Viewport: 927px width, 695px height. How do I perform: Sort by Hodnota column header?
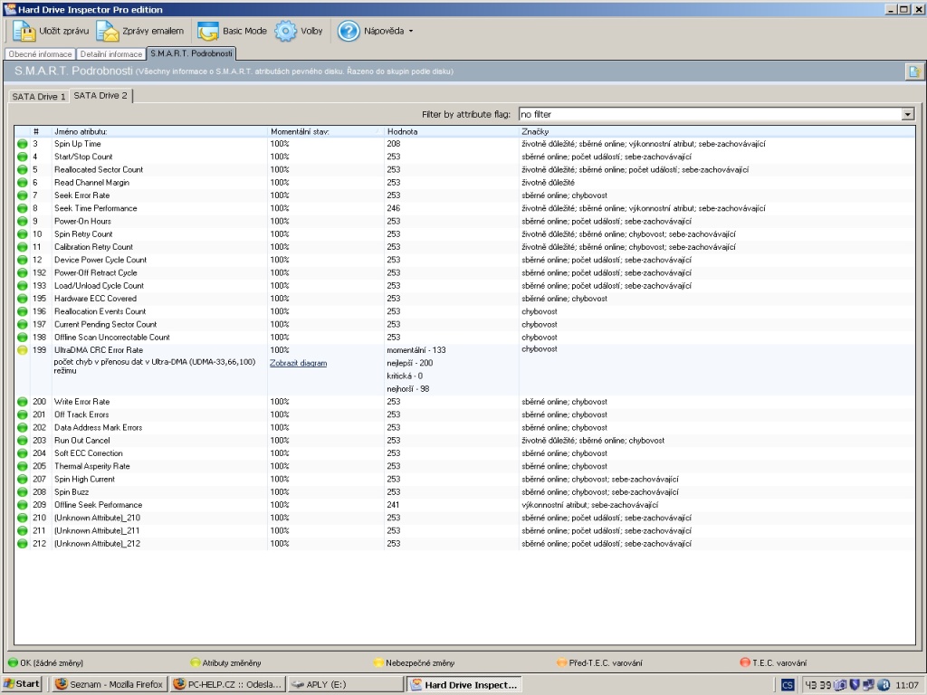[x=403, y=131]
